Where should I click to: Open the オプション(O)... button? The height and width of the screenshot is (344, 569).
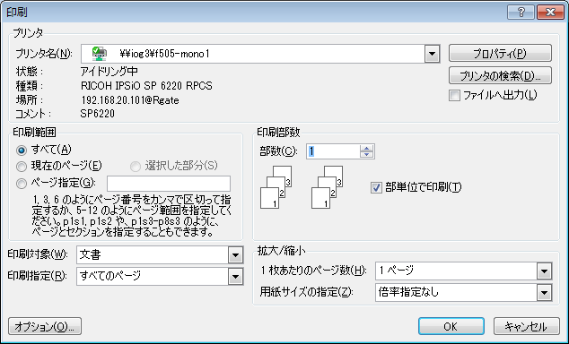coord(45,326)
